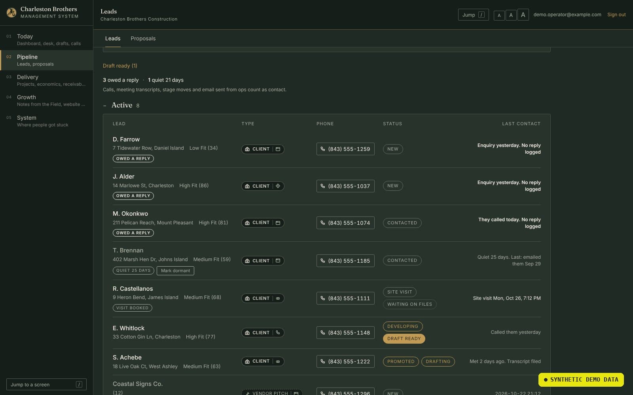The height and width of the screenshot is (395, 633).
Task: Click the Visit Booked tag on R. Castellanos
Action: point(133,308)
